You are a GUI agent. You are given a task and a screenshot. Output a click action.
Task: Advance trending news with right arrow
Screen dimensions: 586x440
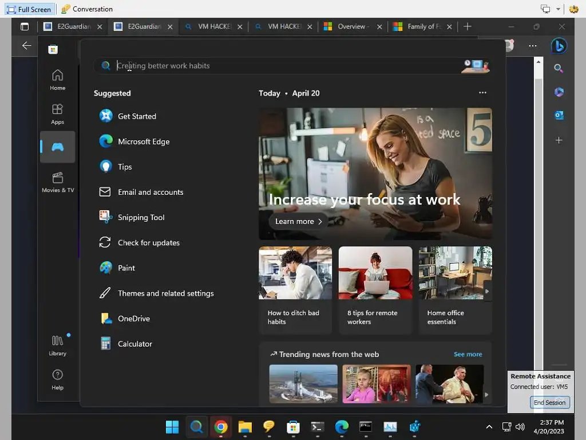(486, 395)
